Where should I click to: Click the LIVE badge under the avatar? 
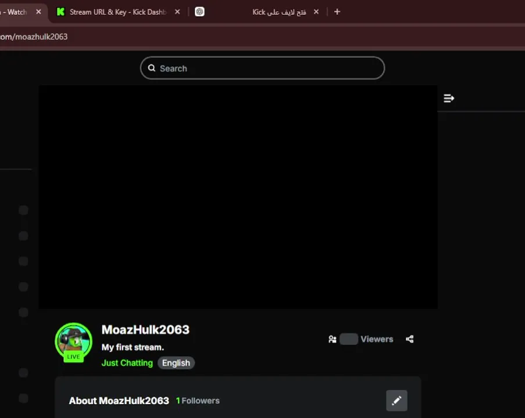click(x=73, y=357)
